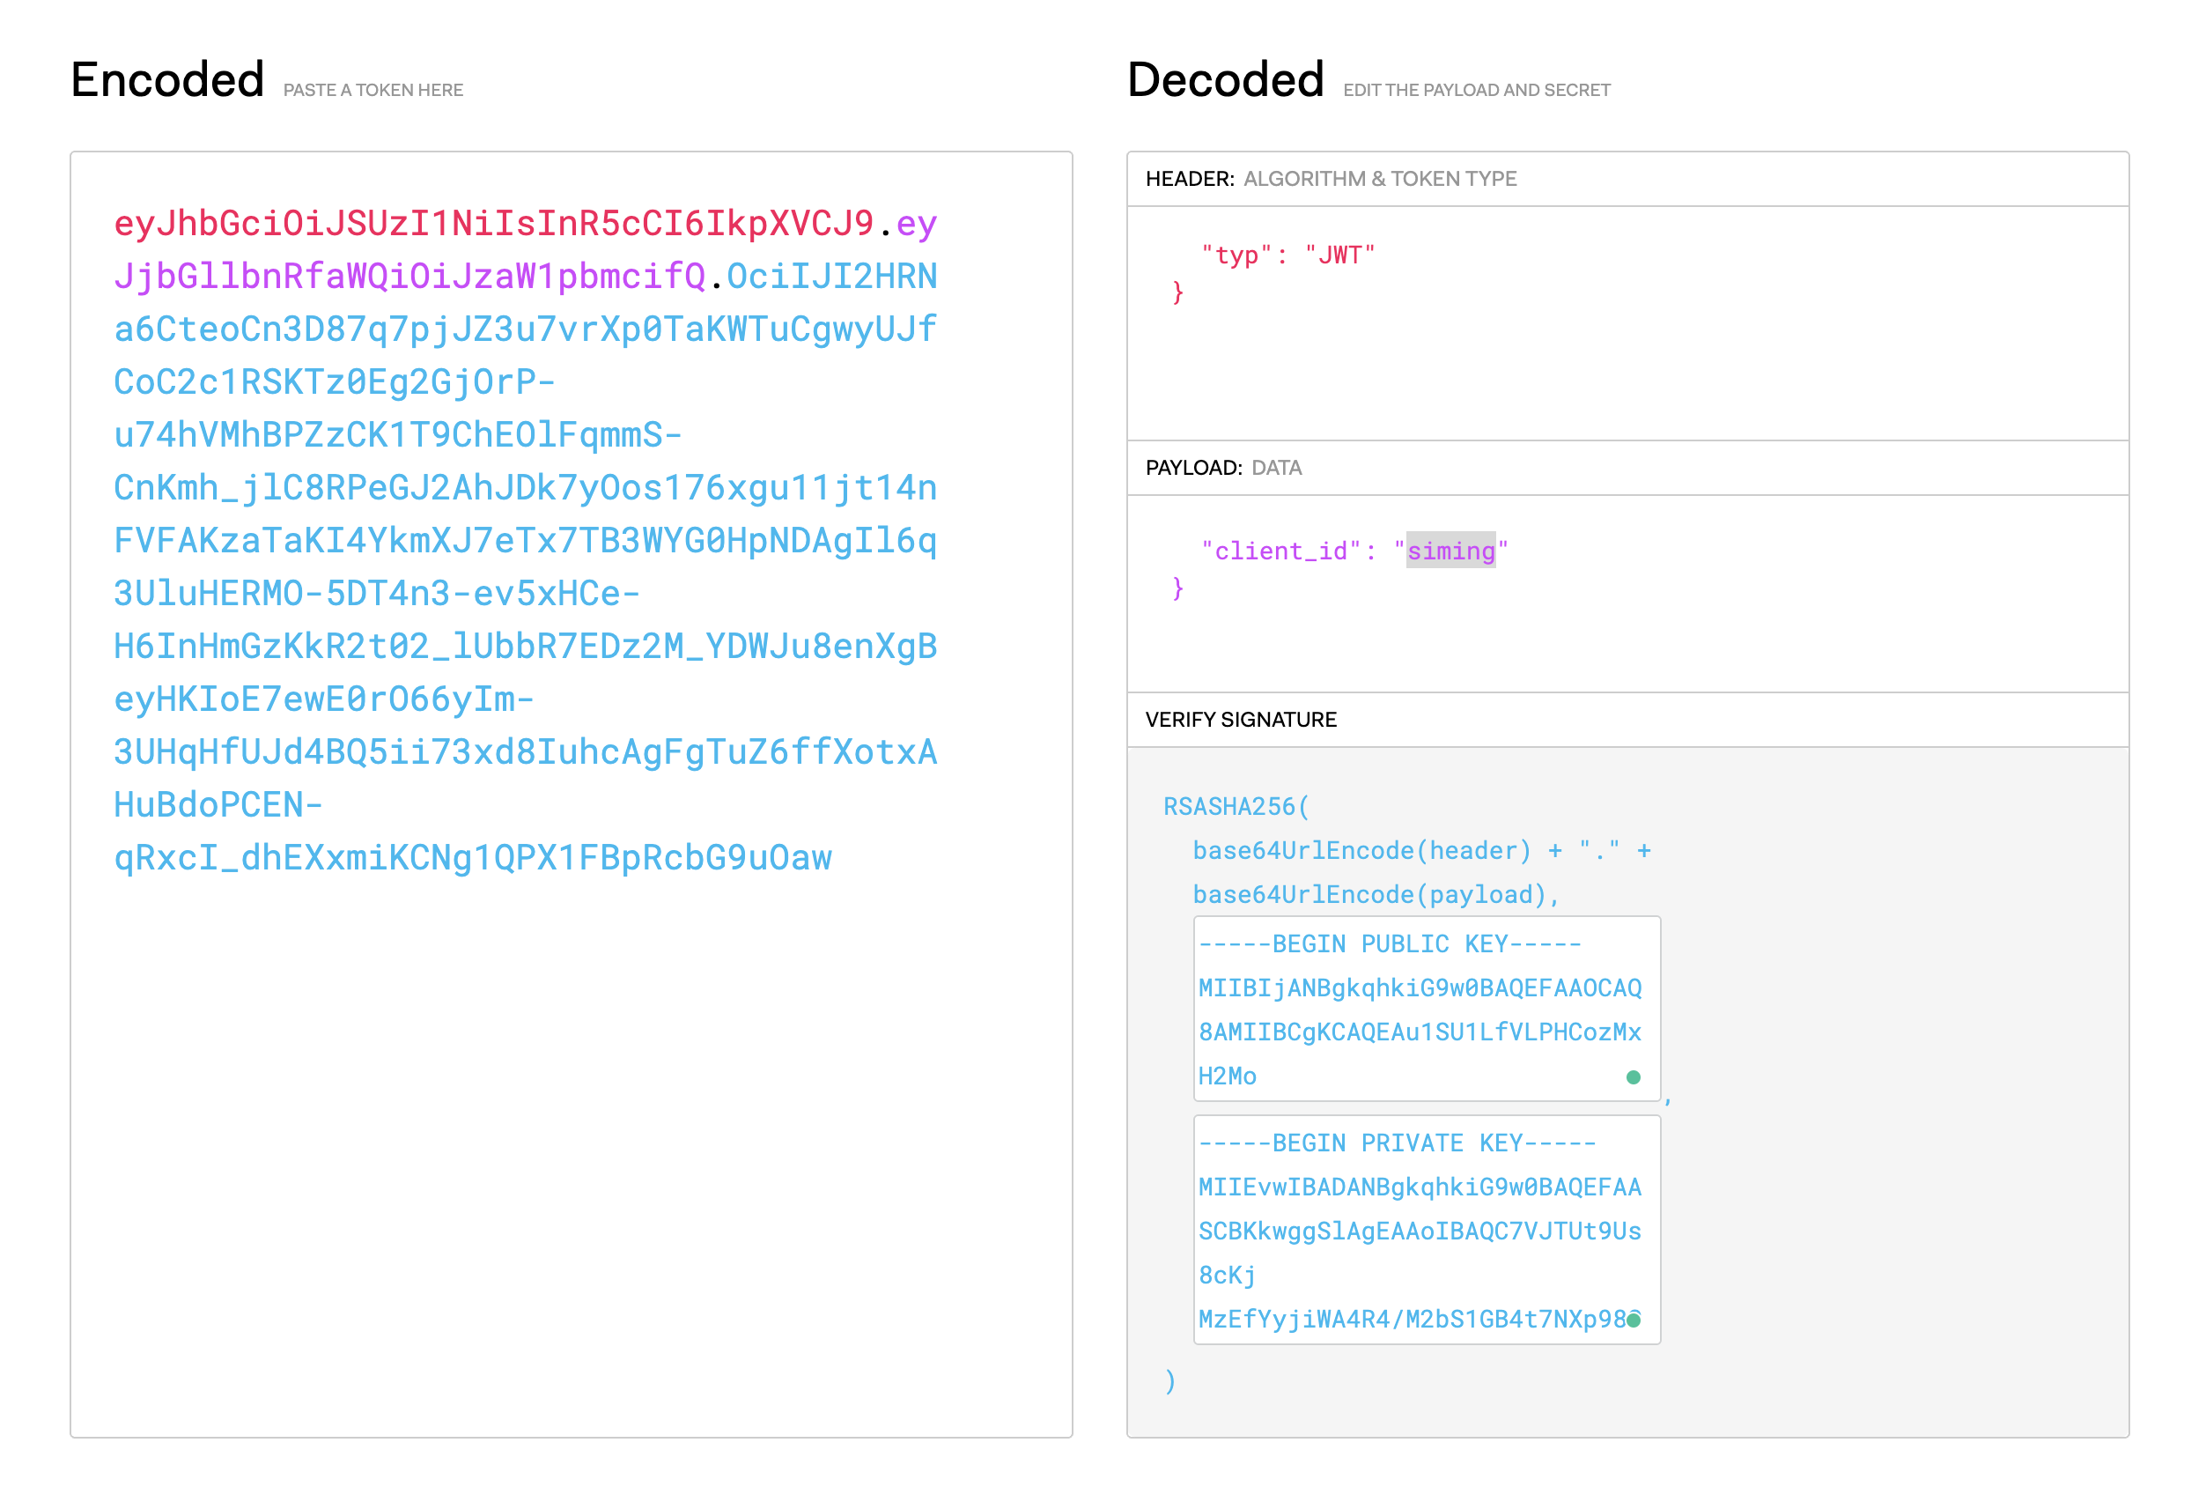Click the encoded token text area

point(572,794)
